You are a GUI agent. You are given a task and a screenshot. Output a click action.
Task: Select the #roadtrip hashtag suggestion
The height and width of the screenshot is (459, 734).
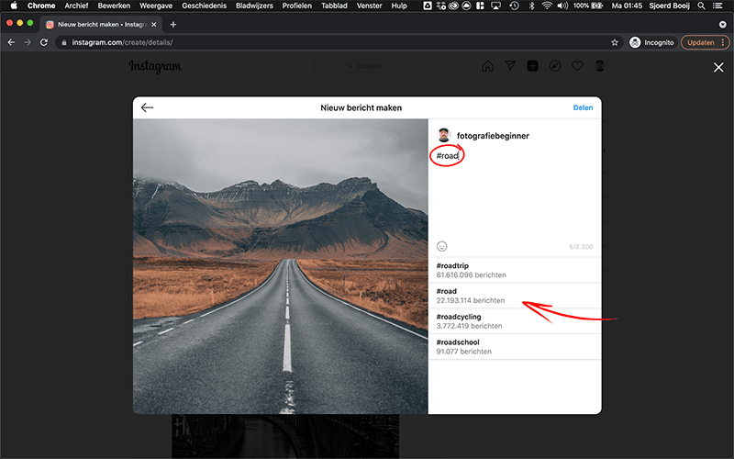coord(514,270)
